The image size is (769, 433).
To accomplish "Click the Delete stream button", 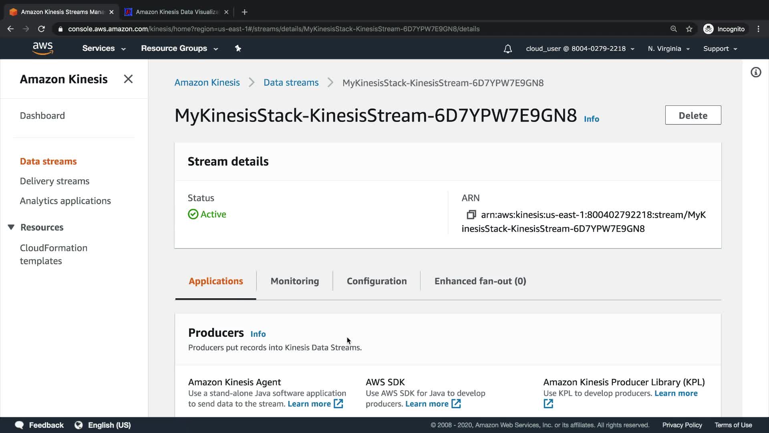I will 693,115.
